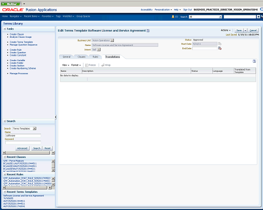Image resolution: width=263 pixels, height=210 pixels.
Task: Click the Create Clause task link
Action: pyautogui.click(x=17, y=34)
